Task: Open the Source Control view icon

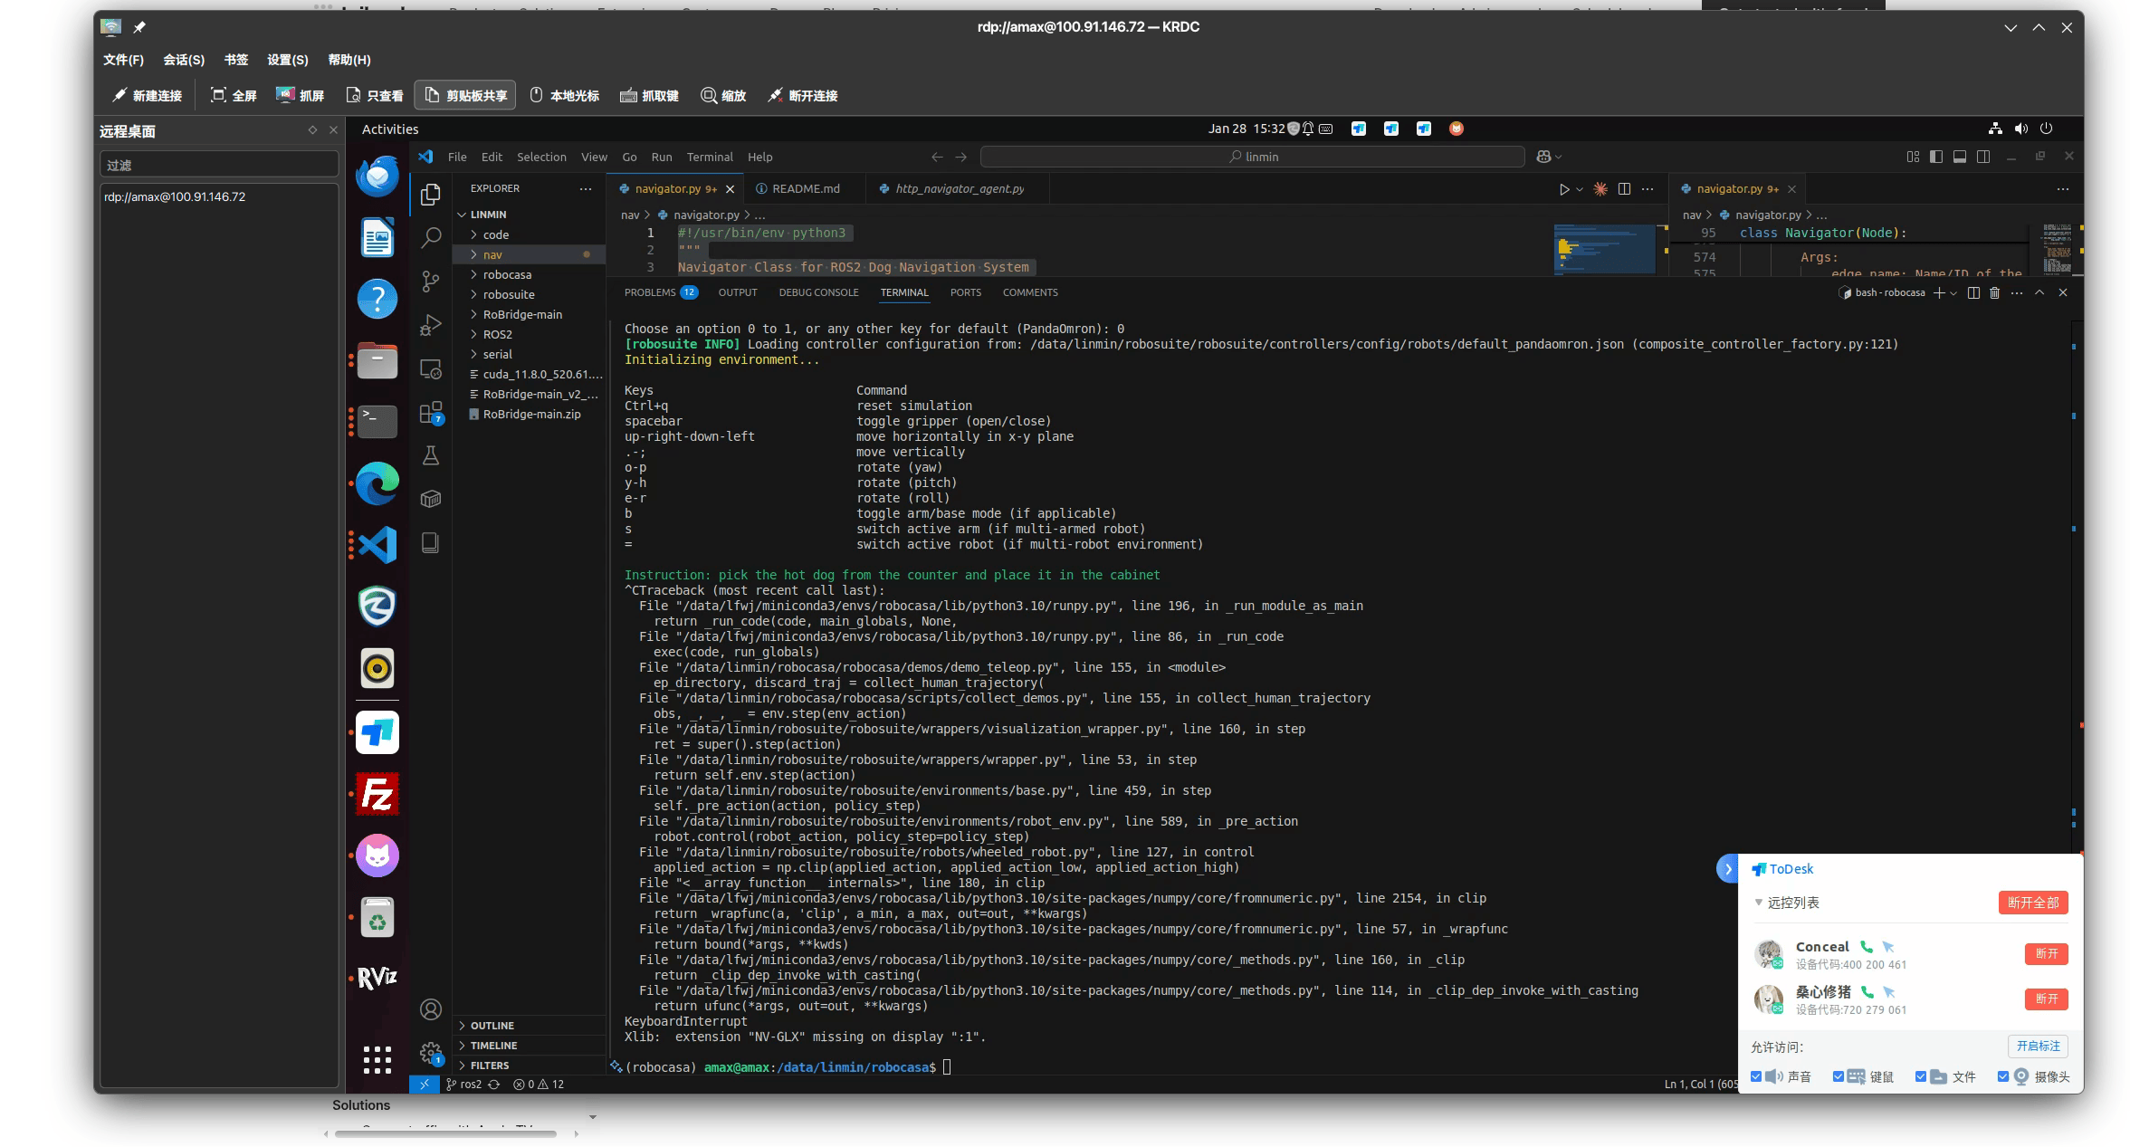Action: [x=431, y=282]
